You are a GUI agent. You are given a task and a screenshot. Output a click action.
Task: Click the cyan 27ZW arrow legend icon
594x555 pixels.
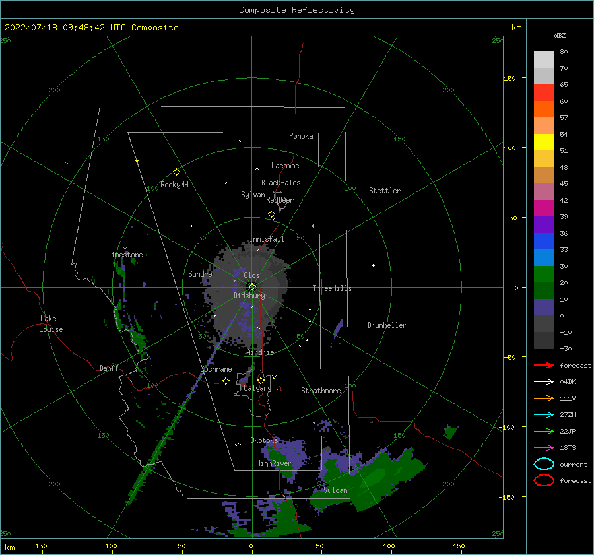coord(544,415)
